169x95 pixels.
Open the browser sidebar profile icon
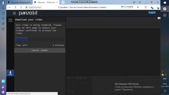pyautogui.click(x=3, y=3)
